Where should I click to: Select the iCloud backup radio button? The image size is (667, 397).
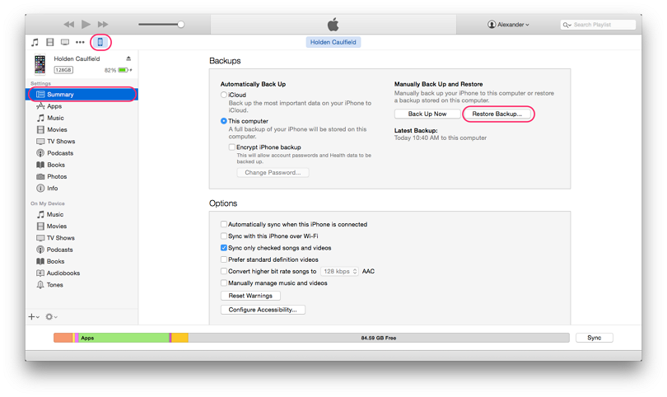224,95
